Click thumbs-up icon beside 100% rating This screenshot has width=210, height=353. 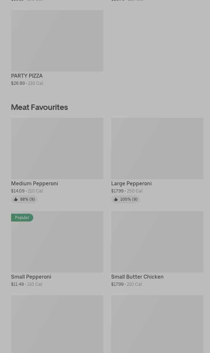pyautogui.click(x=116, y=199)
